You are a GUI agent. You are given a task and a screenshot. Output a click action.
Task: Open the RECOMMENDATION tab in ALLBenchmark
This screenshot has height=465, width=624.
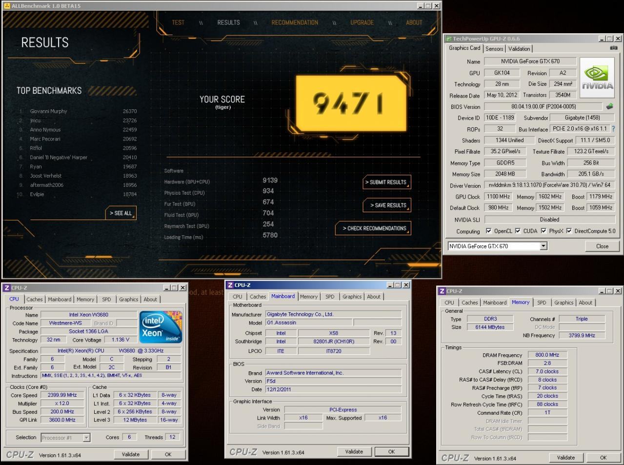tap(295, 22)
